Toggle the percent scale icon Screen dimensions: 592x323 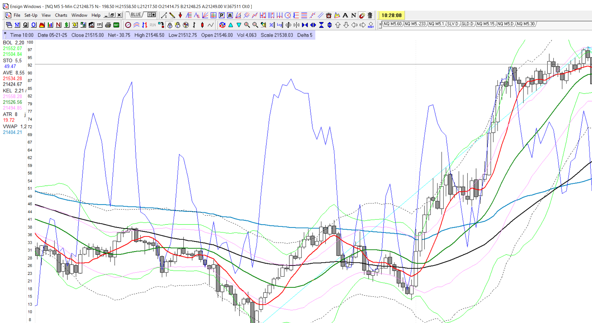click(x=272, y=25)
